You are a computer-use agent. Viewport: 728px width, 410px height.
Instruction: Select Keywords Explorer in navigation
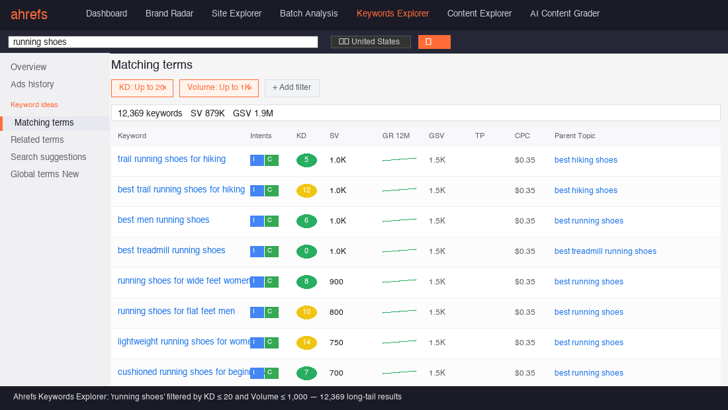click(x=392, y=13)
